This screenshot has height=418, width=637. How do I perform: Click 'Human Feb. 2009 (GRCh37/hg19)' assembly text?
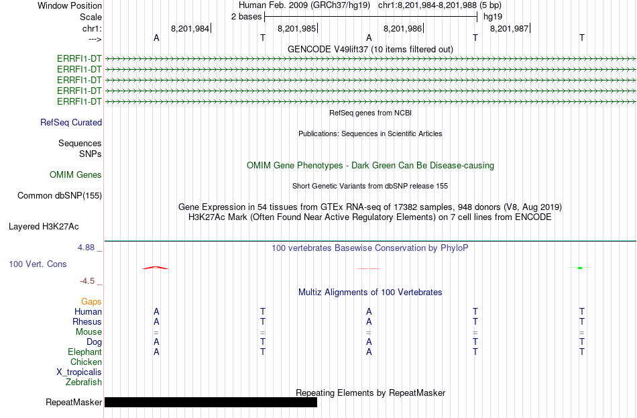(304, 5)
